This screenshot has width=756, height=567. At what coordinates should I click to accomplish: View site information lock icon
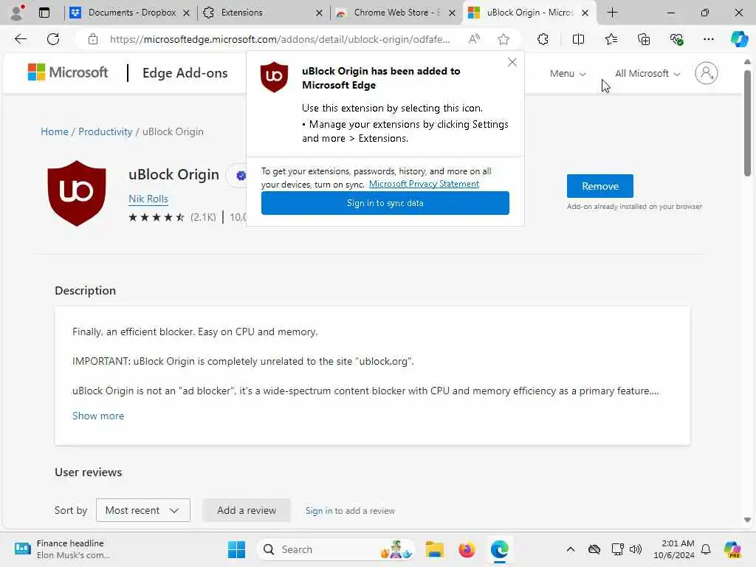pos(93,39)
